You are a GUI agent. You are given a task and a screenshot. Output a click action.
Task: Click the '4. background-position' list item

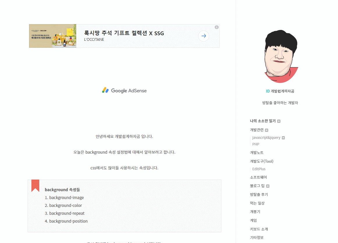(x=66, y=221)
